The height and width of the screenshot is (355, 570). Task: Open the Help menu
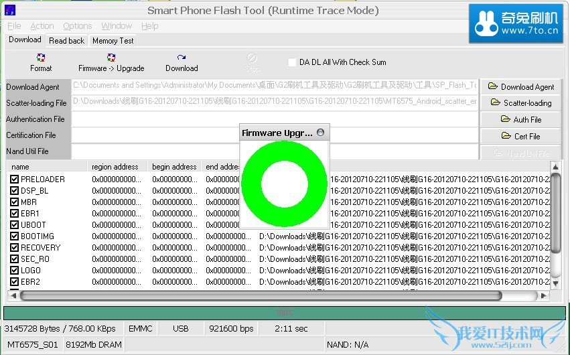[x=150, y=26]
